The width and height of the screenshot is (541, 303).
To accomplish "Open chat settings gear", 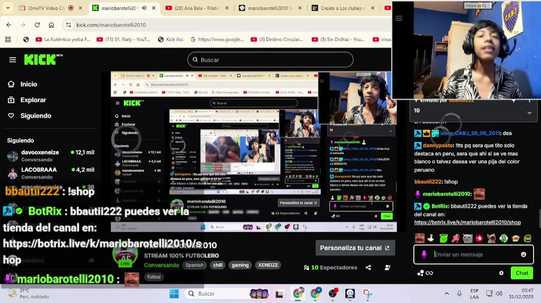I will pos(501,273).
